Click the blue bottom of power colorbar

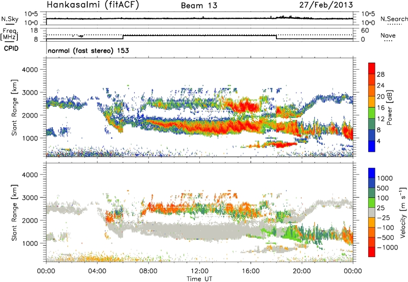pos(372,146)
